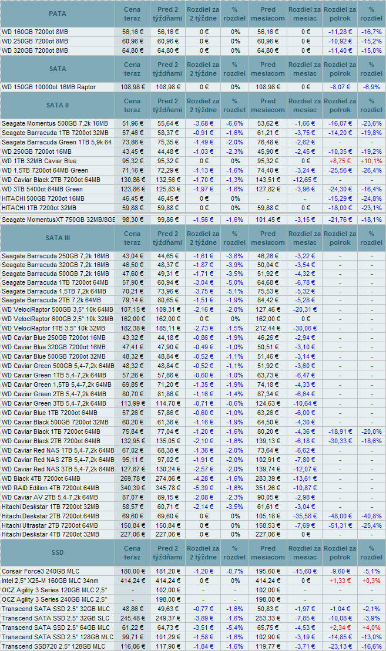Select the WD 1TB 32MB Caviar Blue name
The width and height of the screenshot is (386, 651).
coord(39,161)
